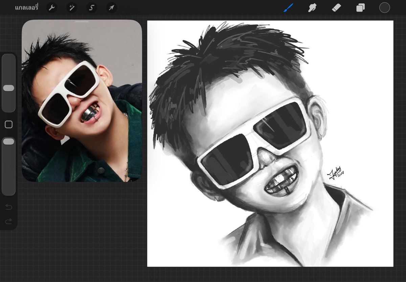Activate the Selection tool
Image resolution: width=406 pixels, height=282 pixels.
[x=91, y=7]
